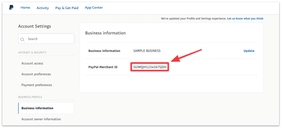Open Account access settings
This screenshot has width=282, height=129.
coord(32,63)
